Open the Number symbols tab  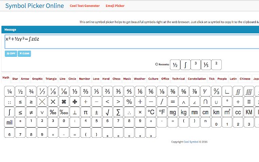tap(85, 79)
